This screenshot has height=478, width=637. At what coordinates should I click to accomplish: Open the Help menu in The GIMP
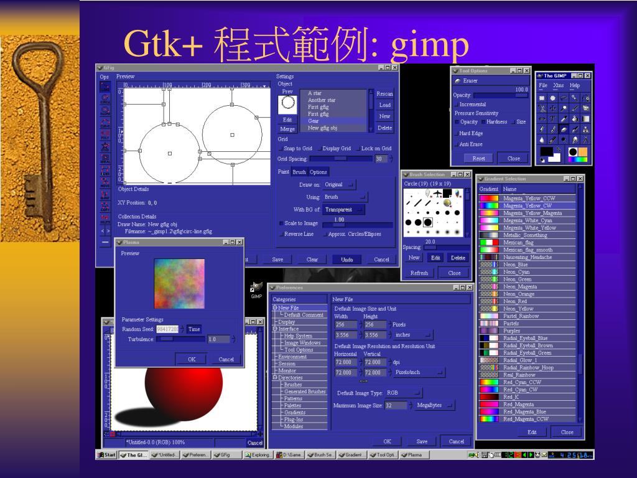[x=574, y=85]
